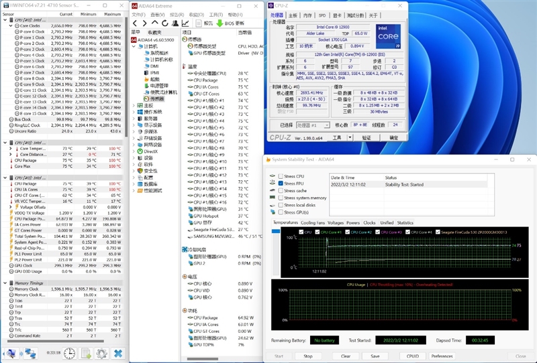Image resolution: width=537 pixels, height=363 pixels.
Task: Click the blue X icon in HWiNFO
Action: [118, 354]
